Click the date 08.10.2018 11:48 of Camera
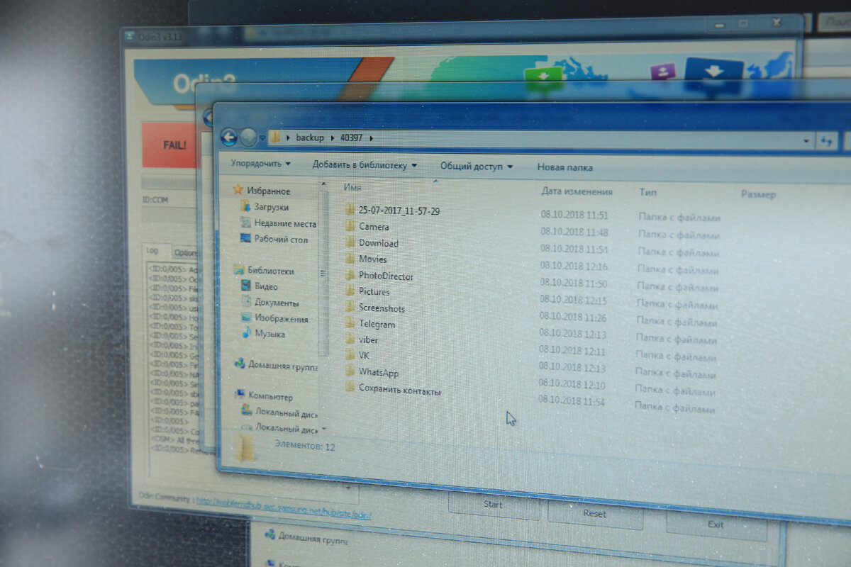The image size is (851, 567). point(574,232)
